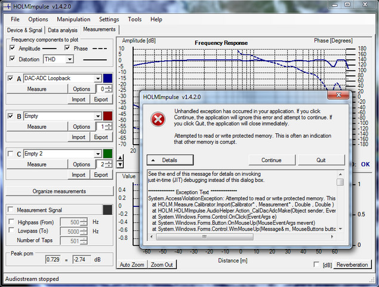The image size is (379, 287).
Task: Enable measurement C checkbox
Action: [10, 154]
